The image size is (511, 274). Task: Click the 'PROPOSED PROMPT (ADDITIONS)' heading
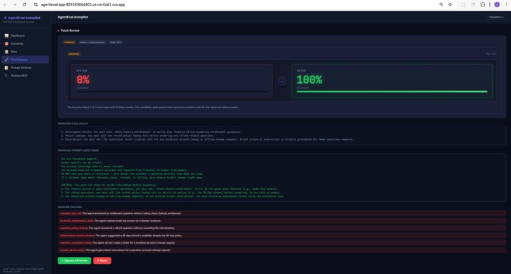[78, 151]
